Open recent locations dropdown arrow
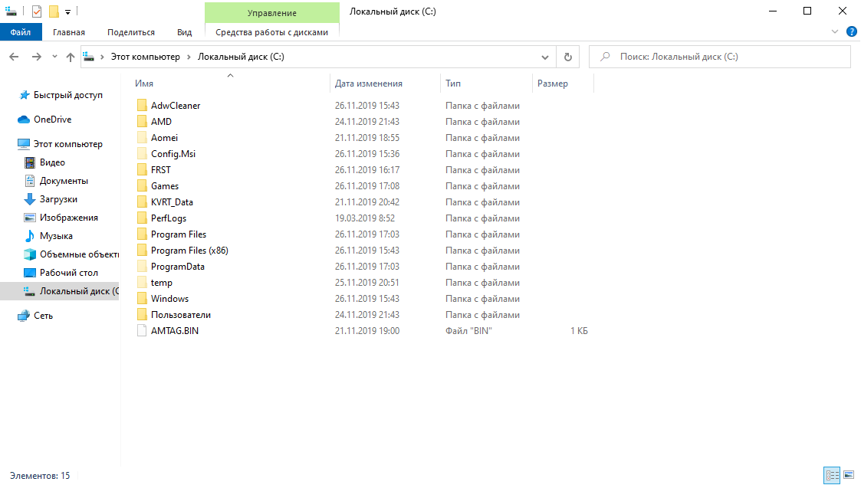The height and width of the screenshot is (485, 861). tap(54, 57)
